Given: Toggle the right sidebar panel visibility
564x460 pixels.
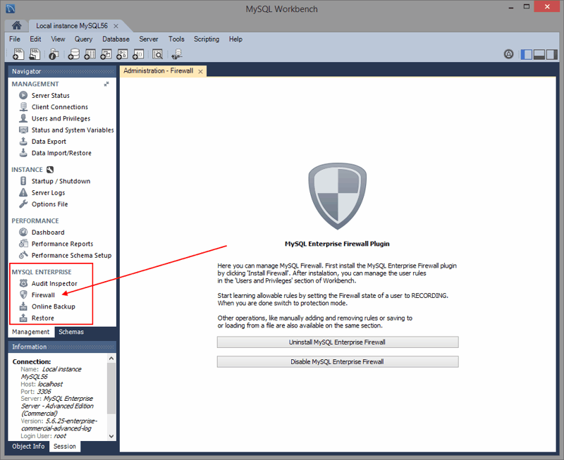Looking at the screenshot, I should [x=551, y=55].
